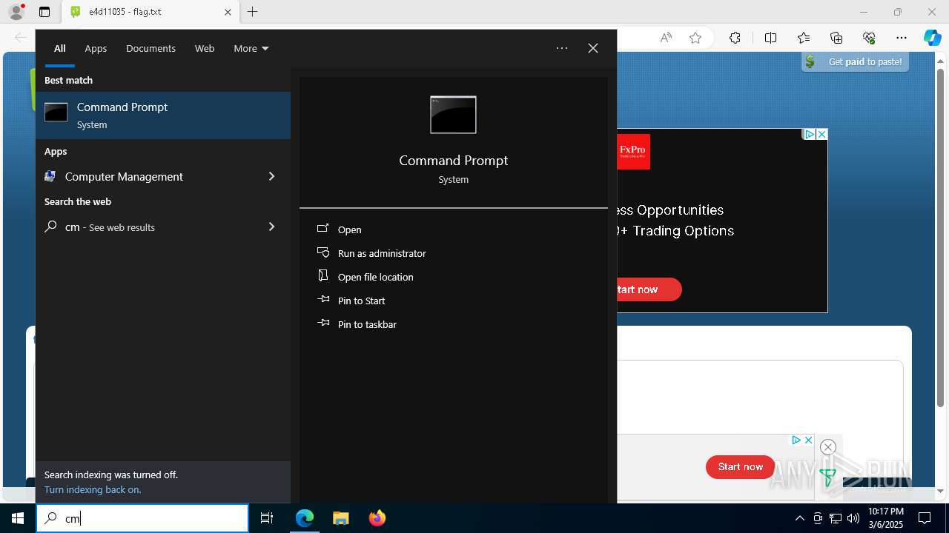Click the large Command Prompt preview icon
The width and height of the screenshot is (949, 533).
(x=453, y=115)
